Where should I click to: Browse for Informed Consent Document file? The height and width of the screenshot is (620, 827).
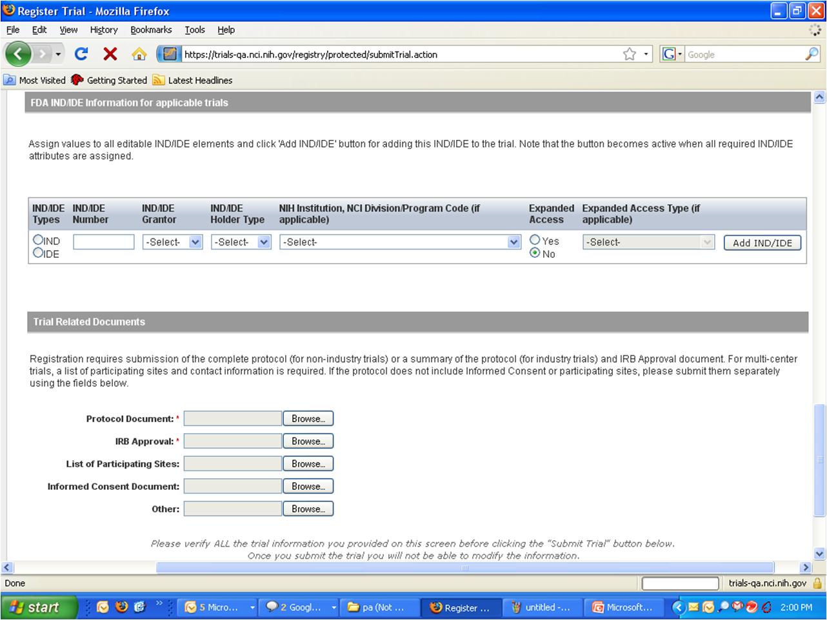coord(308,487)
